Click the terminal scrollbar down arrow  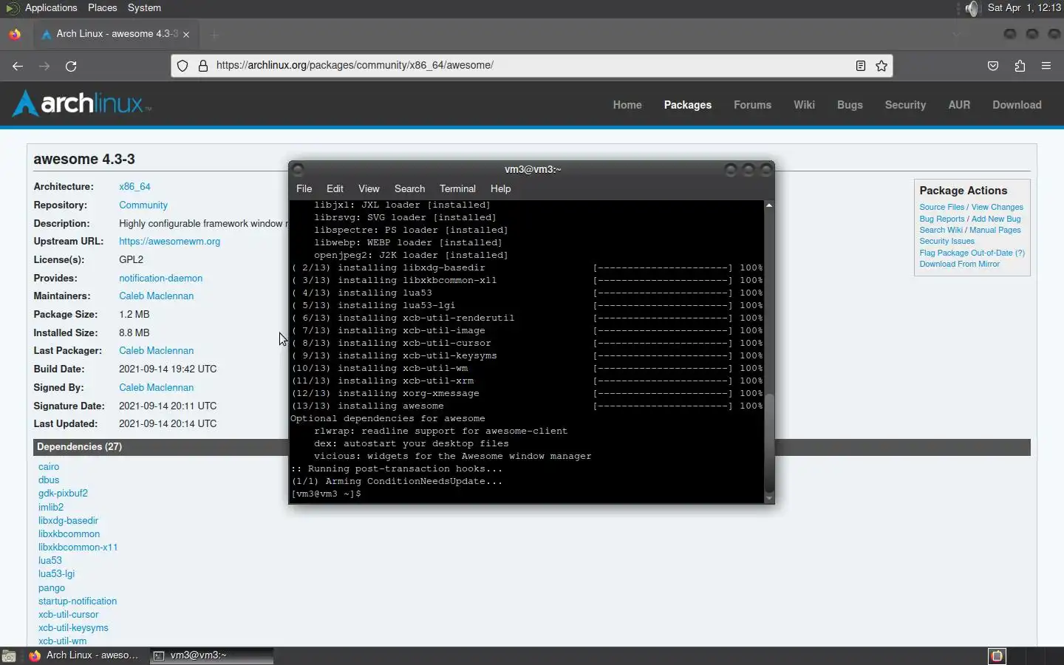click(x=769, y=499)
